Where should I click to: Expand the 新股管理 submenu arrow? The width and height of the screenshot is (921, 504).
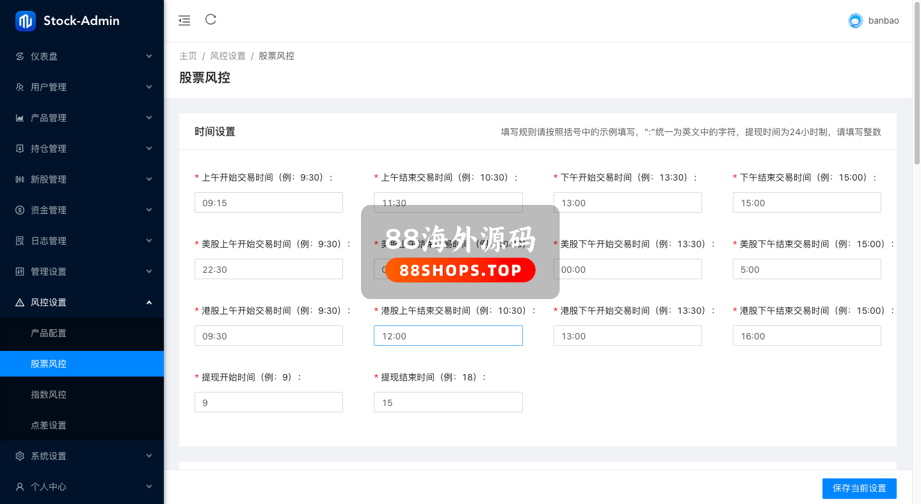click(149, 179)
